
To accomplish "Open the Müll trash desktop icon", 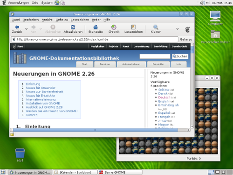I will click(x=20, y=155).
